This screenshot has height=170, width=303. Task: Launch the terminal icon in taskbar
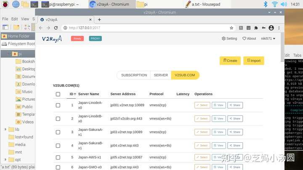pyautogui.click(x=35, y=4)
